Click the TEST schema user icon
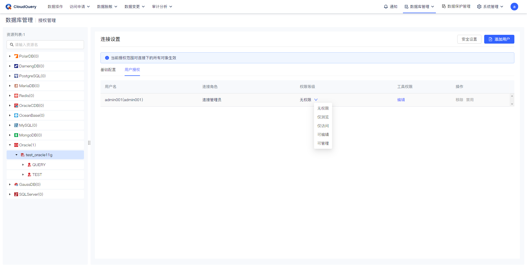This screenshot has width=527, height=268. 29,175
